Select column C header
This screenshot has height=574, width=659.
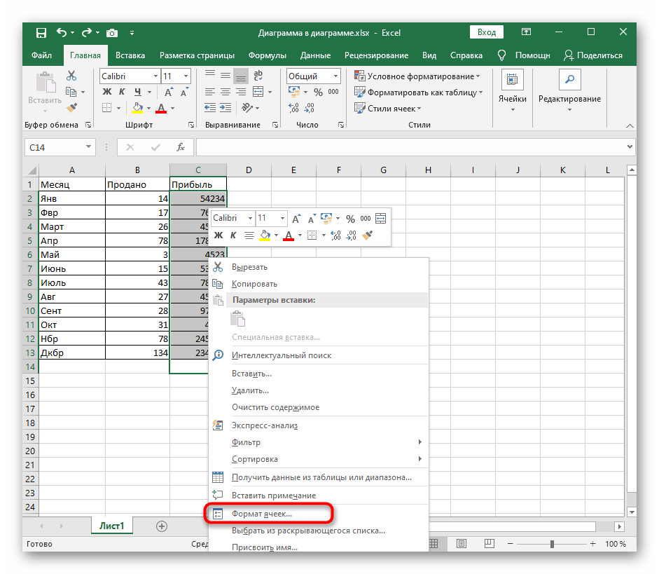point(198,170)
